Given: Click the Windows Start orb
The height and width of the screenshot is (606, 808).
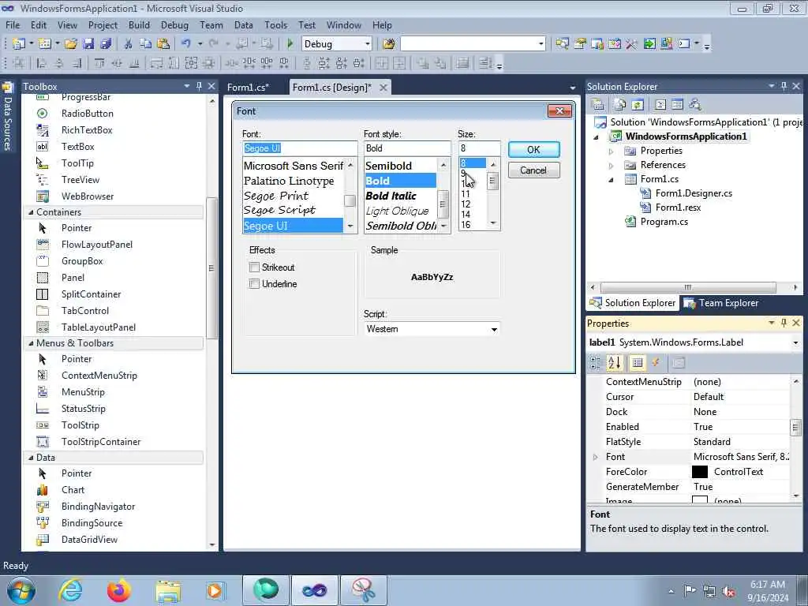Looking at the screenshot, I should [21, 590].
